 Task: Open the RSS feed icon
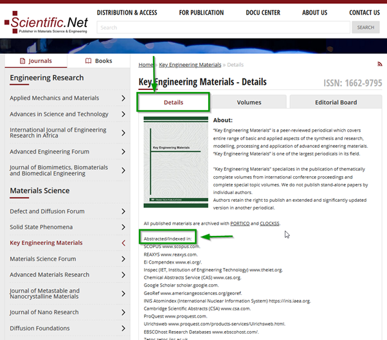[x=379, y=64]
